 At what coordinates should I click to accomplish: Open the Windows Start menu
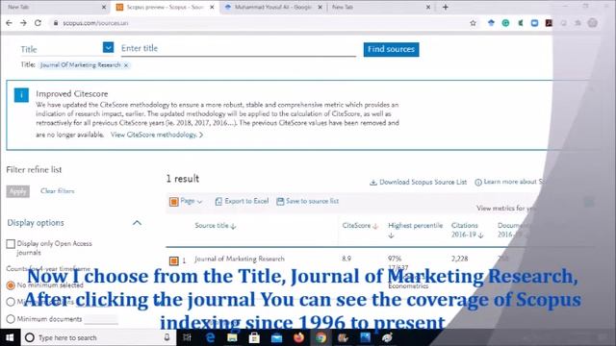point(10,337)
